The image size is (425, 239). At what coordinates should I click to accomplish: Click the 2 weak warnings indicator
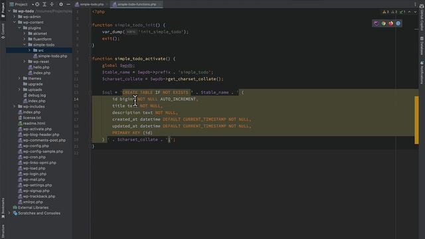click(x=394, y=12)
